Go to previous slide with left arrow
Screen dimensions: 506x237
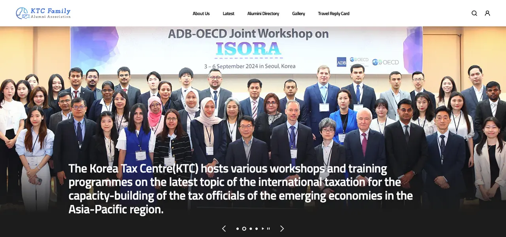pyautogui.click(x=224, y=229)
